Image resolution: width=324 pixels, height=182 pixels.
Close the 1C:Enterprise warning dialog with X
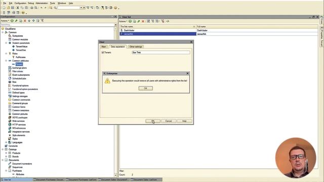click(187, 73)
